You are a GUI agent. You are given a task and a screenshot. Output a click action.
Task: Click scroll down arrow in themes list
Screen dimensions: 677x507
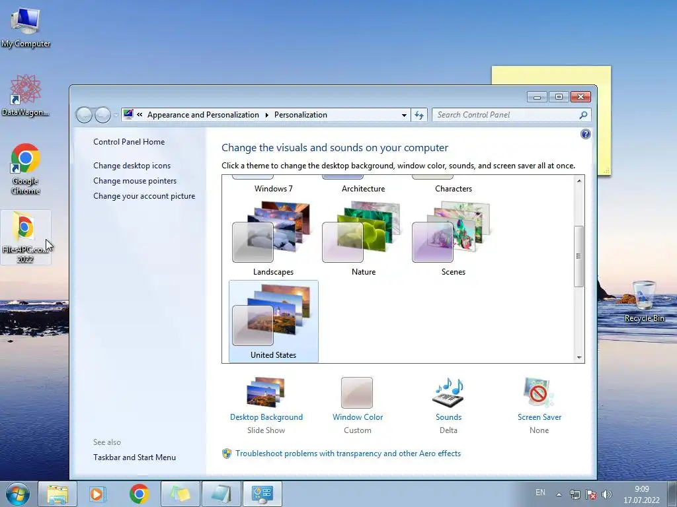click(x=579, y=357)
